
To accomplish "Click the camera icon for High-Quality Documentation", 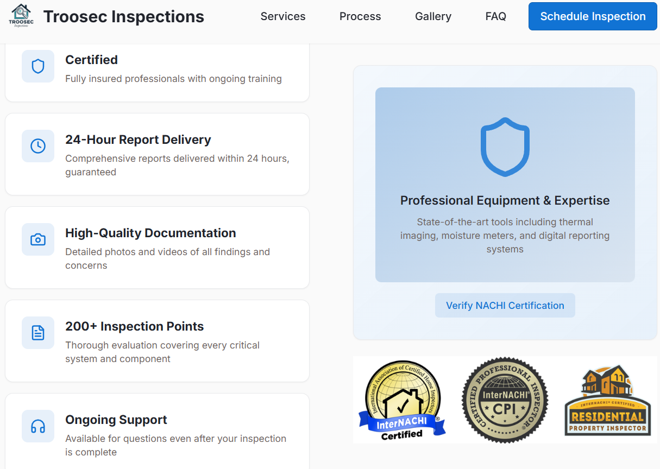I will coord(38,239).
